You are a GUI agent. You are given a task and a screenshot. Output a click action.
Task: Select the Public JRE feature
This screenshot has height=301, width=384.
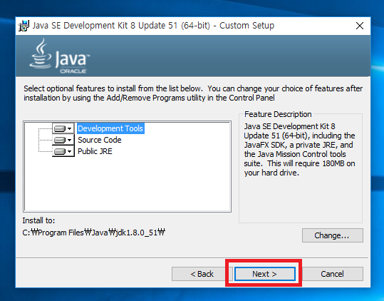coord(95,151)
